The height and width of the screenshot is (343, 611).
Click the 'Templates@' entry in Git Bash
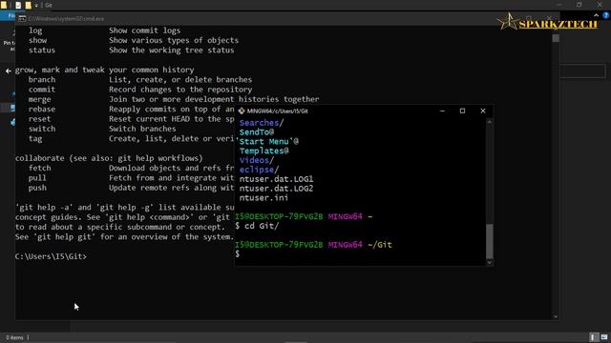263,151
